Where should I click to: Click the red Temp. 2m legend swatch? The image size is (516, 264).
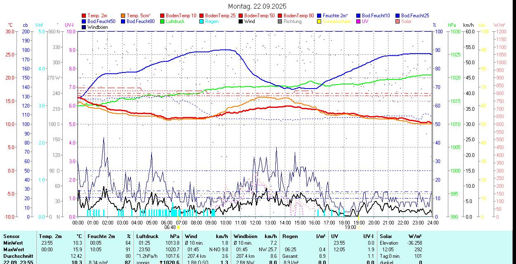click(84, 16)
